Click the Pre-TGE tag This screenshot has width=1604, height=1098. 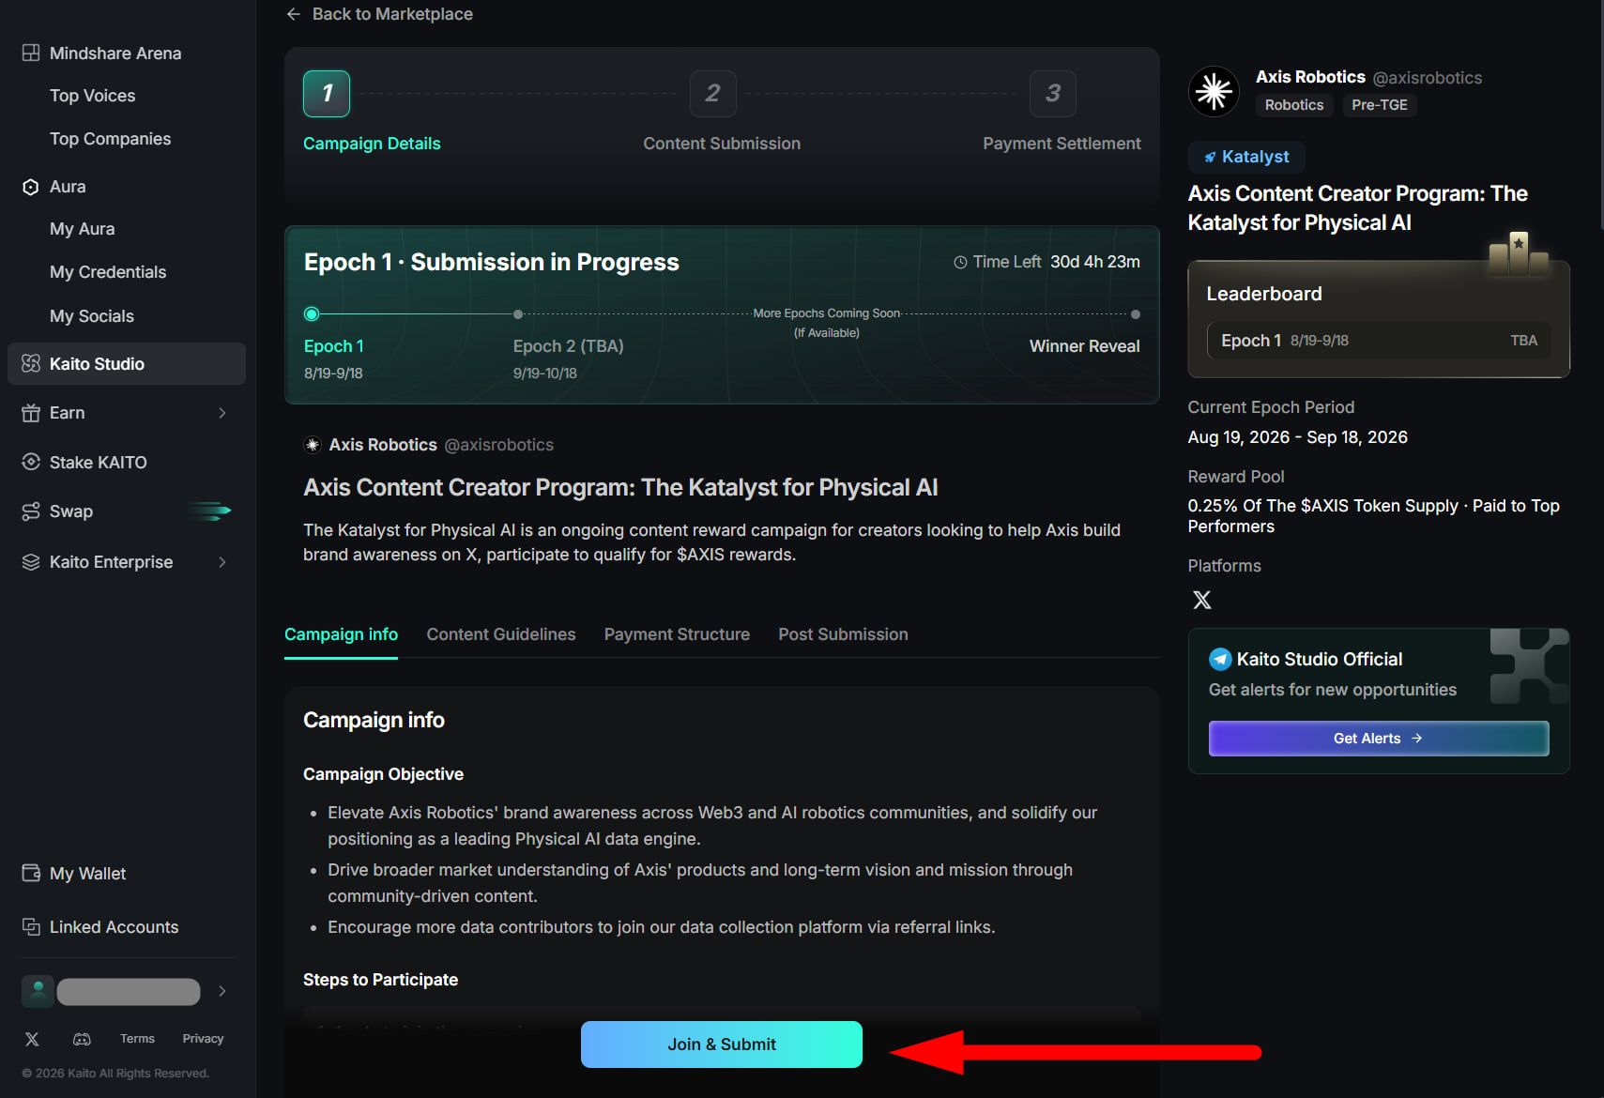coord(1380,105)
